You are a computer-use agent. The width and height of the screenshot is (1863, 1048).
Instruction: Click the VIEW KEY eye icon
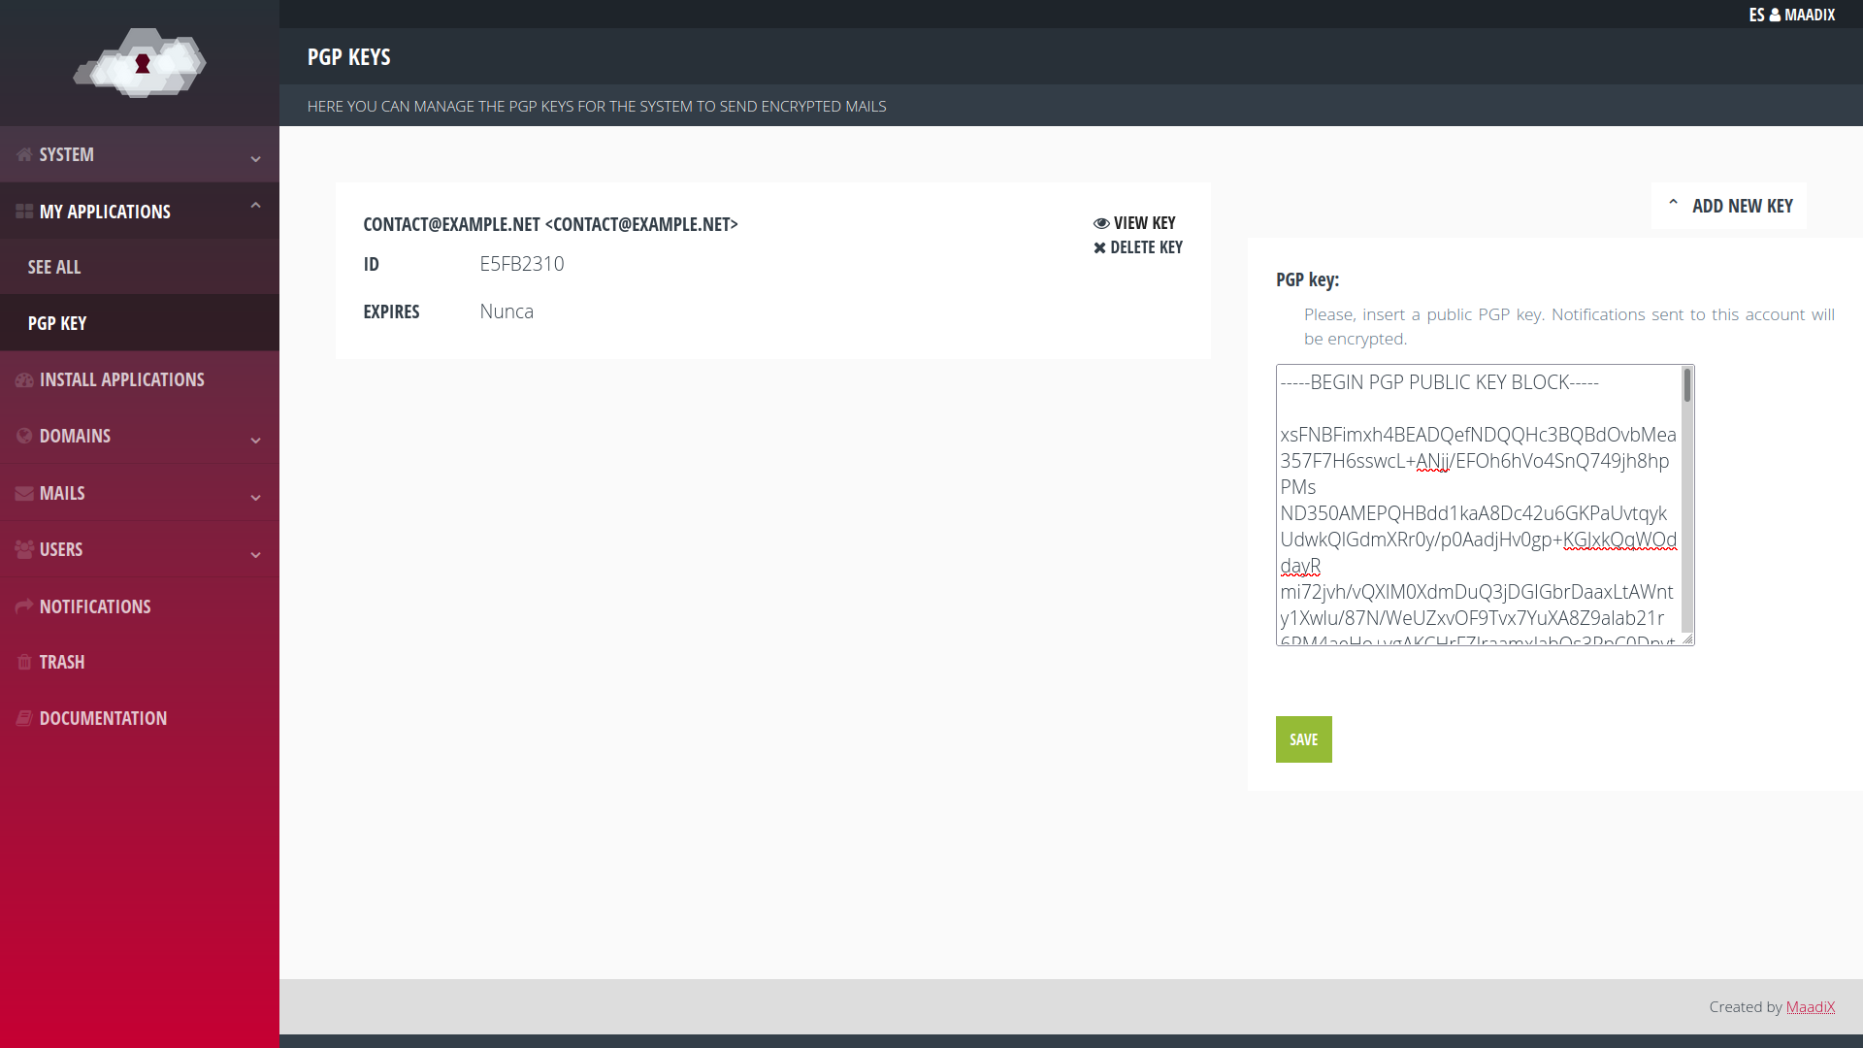coord(1101,222)
